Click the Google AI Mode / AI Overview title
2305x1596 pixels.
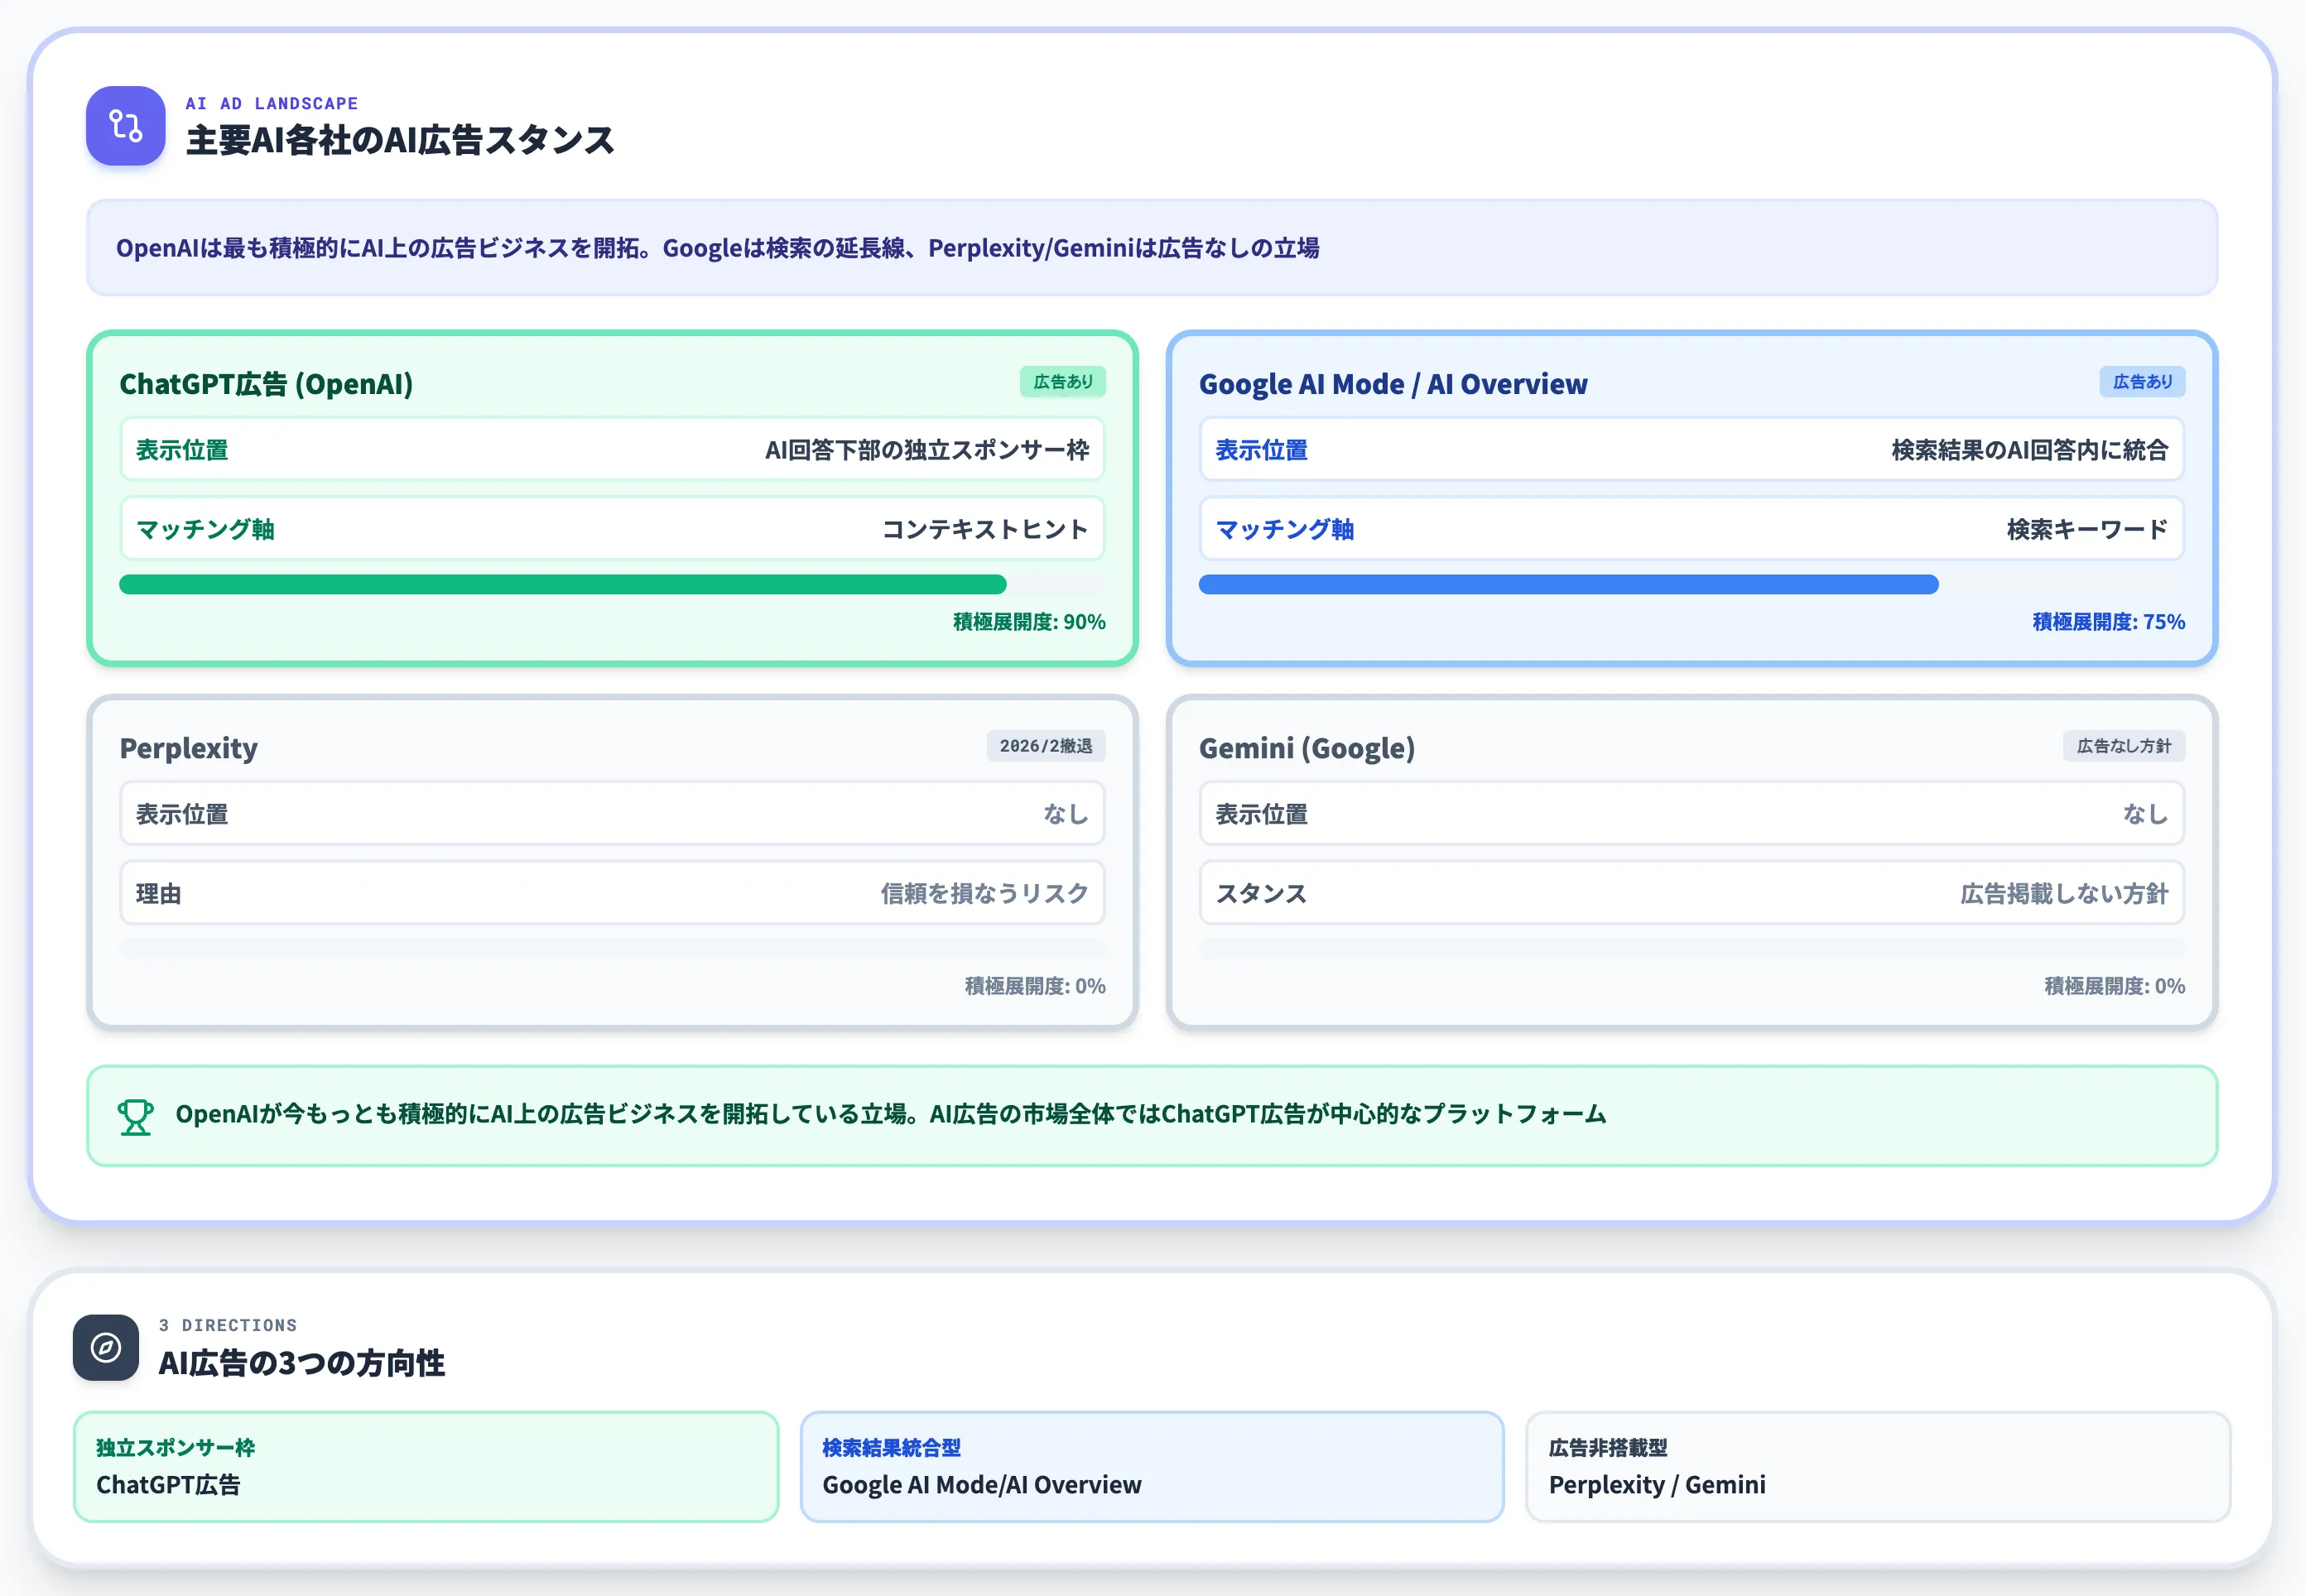click(1393, 384)
